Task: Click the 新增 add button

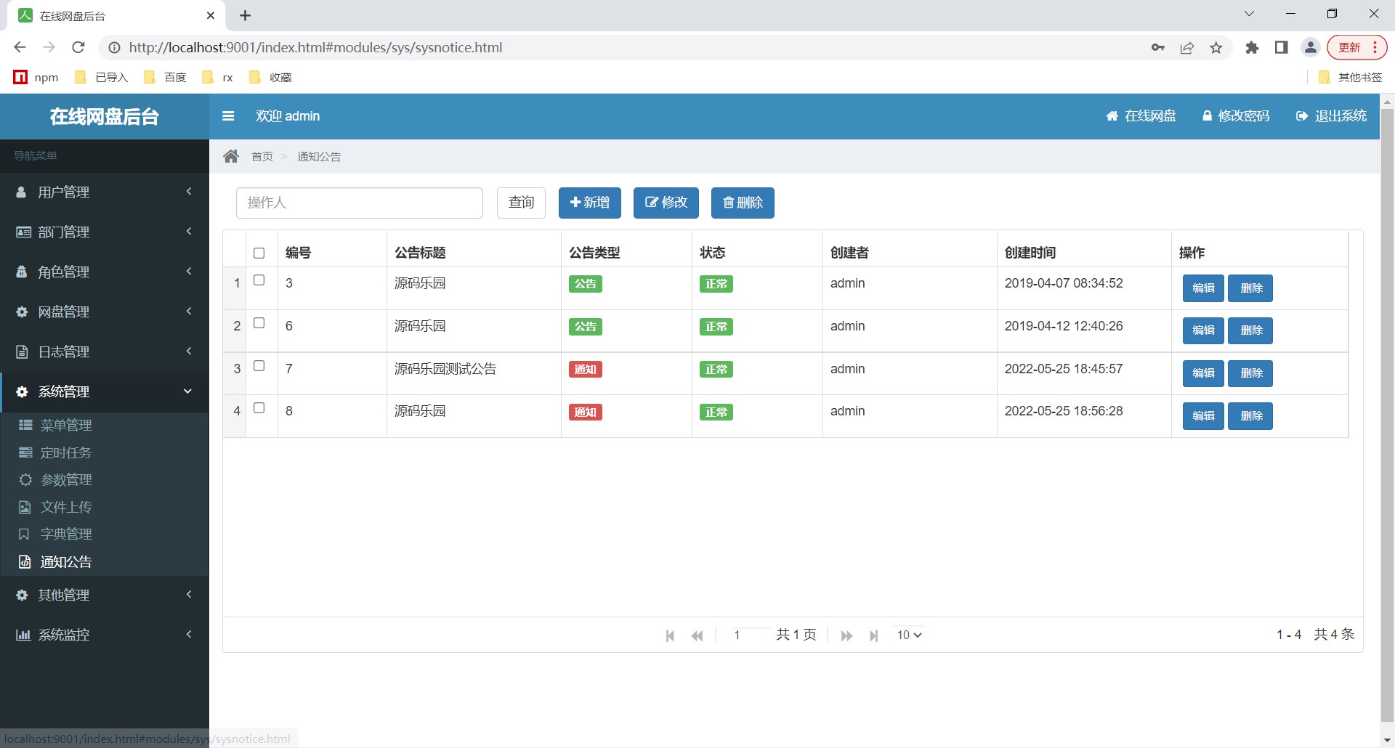Action: [589, 203]
